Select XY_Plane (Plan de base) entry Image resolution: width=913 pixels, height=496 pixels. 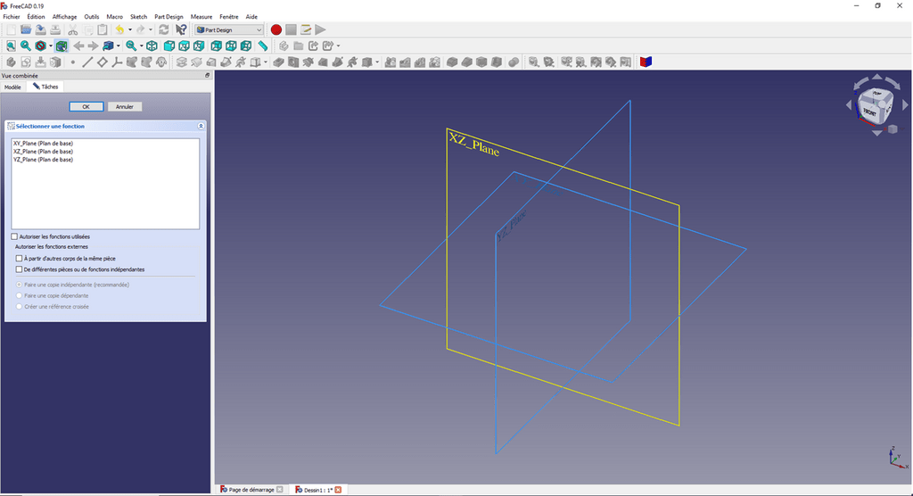click(43, 144)
